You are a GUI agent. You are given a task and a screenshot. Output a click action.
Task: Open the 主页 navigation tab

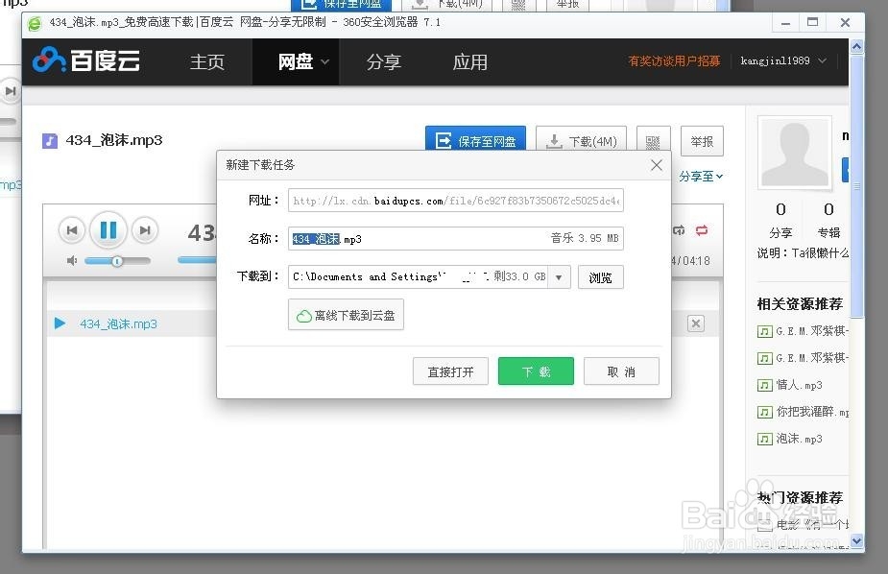206,61
